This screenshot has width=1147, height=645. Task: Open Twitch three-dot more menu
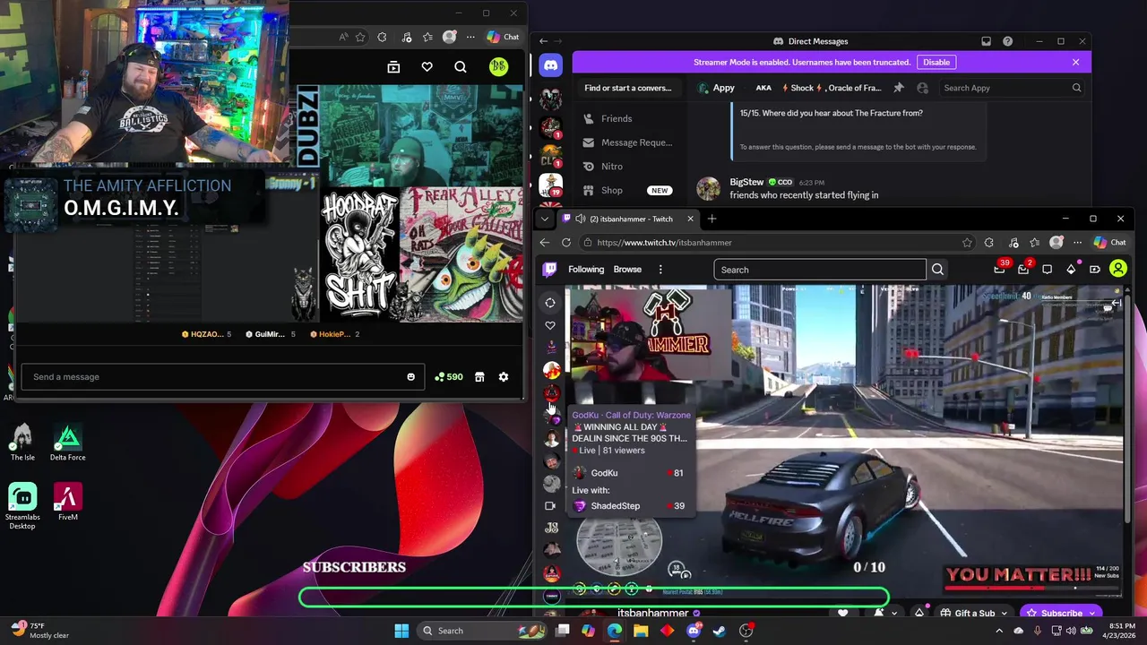pyautogui.click(x=660, y=269)
